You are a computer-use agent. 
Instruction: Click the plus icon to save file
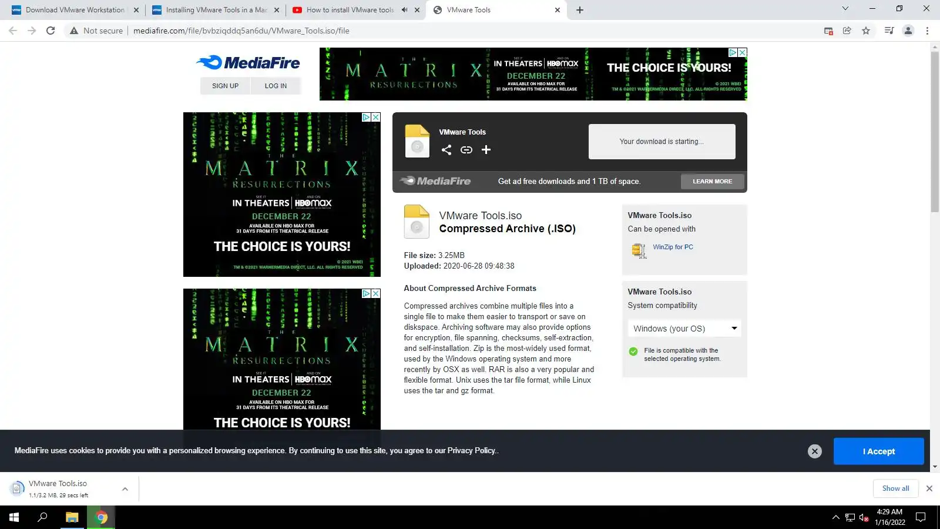tap(486, 150)
